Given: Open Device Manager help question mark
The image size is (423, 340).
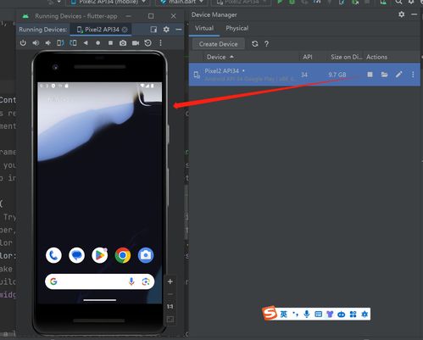Looking at the screenshot, I should point(266,44).
